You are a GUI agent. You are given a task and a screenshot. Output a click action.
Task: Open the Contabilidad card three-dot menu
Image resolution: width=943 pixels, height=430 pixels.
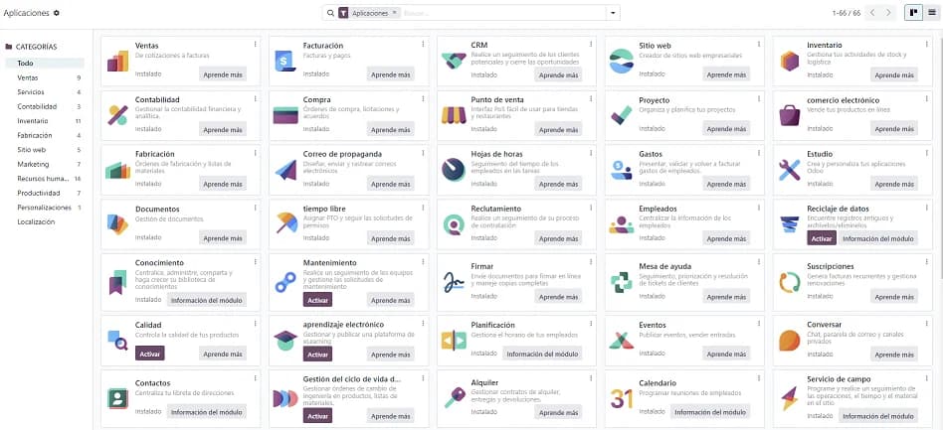click(x=255, y=98)
